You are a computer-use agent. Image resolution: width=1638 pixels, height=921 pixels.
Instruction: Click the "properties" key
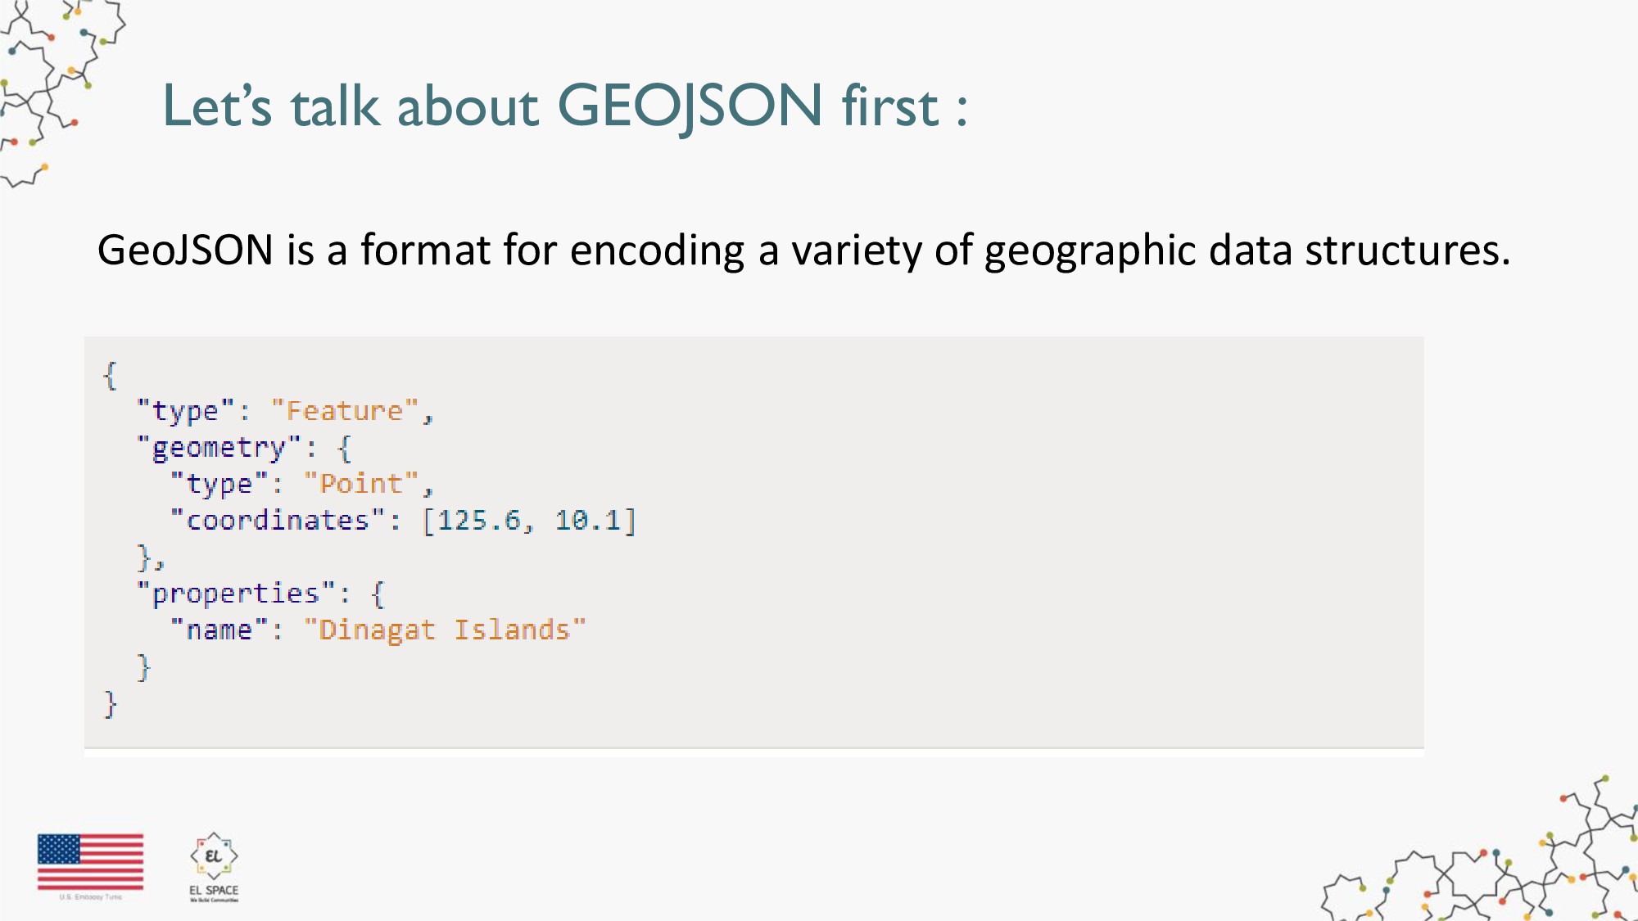[236, 594]
